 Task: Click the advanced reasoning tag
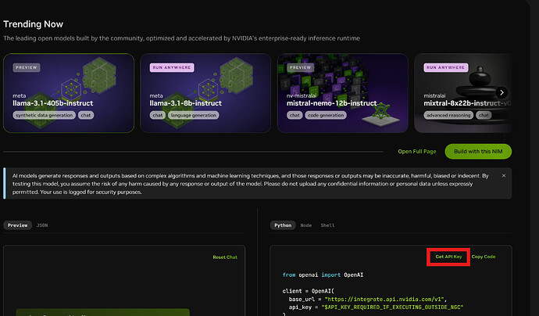448,115
